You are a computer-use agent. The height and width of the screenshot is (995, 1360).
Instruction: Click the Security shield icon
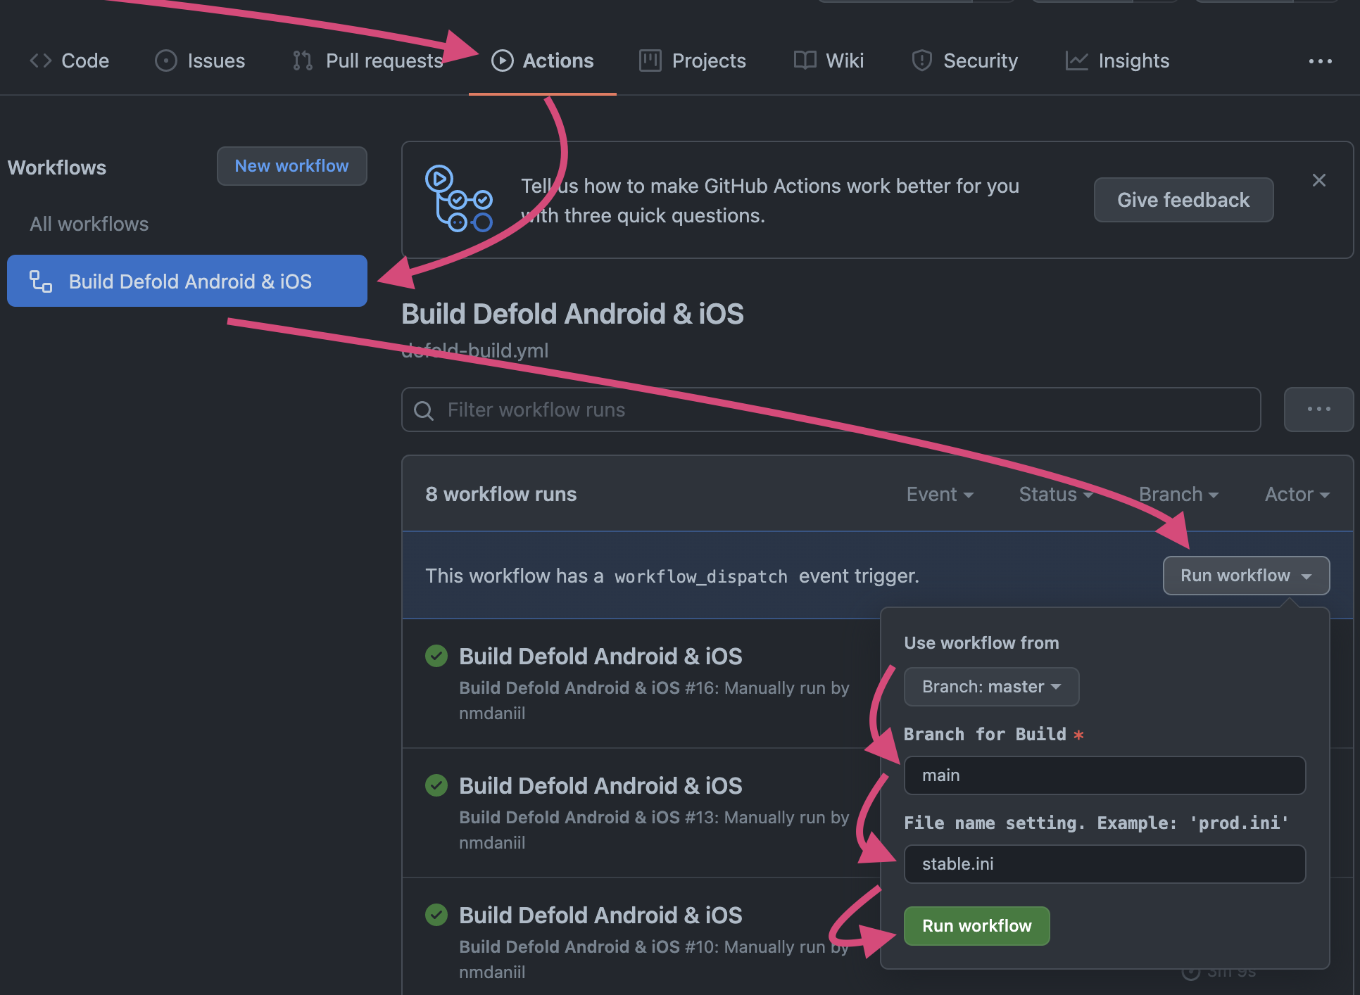(x=921, y=61)
